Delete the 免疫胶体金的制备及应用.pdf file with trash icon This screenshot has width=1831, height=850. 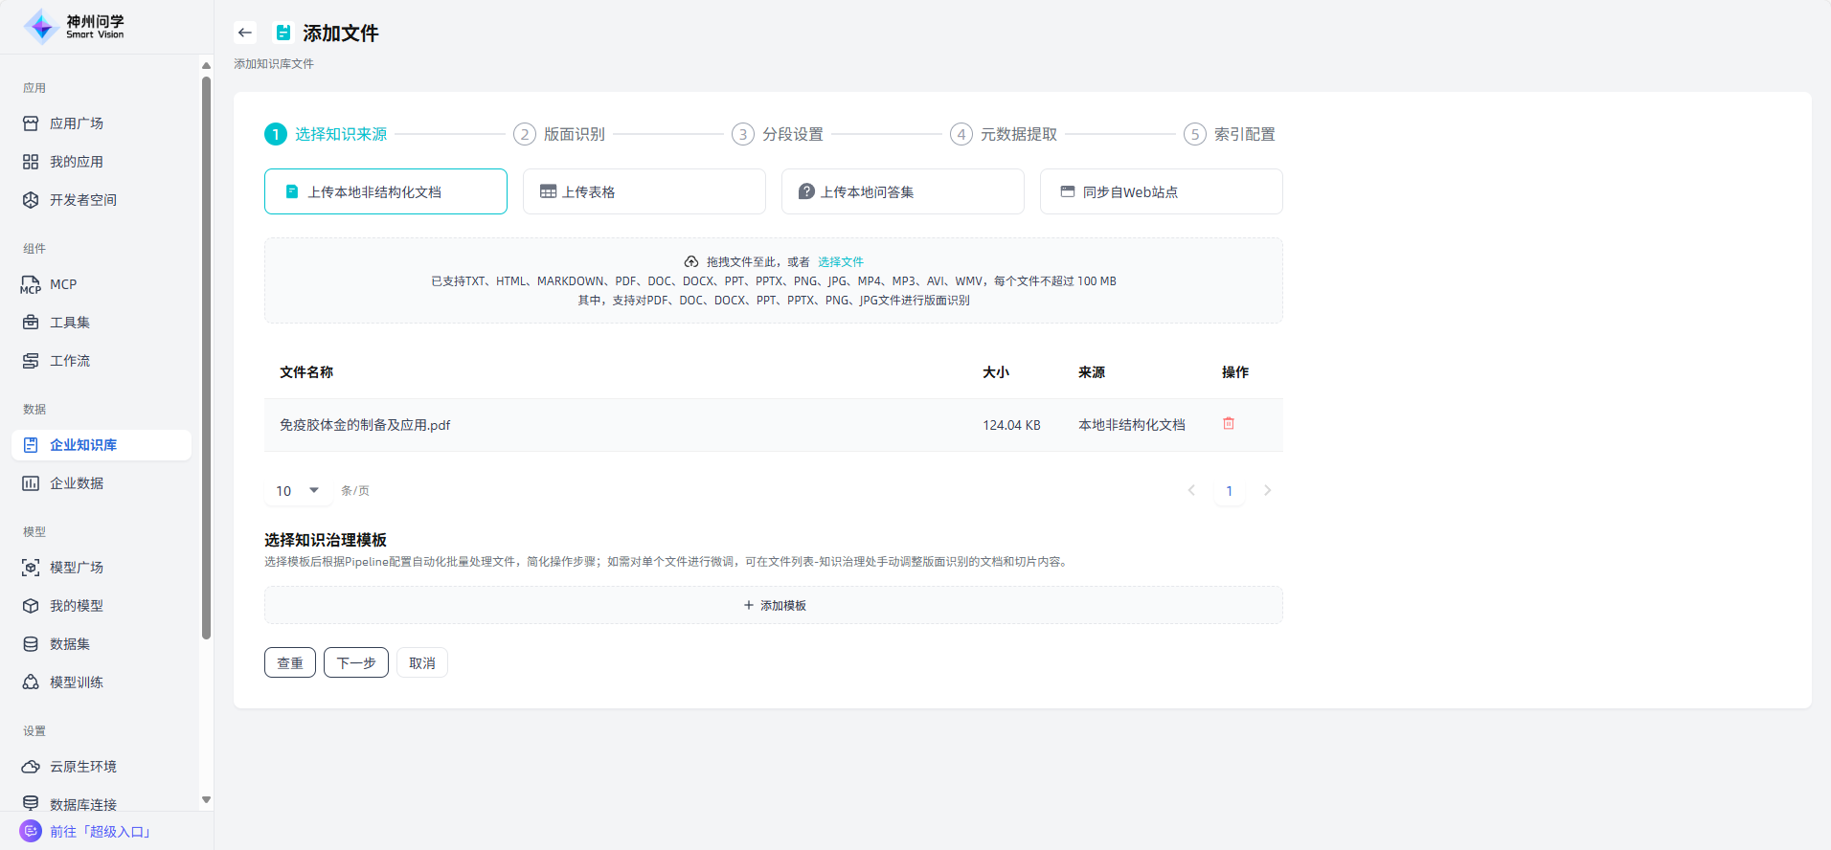[x=1229, y=423]
